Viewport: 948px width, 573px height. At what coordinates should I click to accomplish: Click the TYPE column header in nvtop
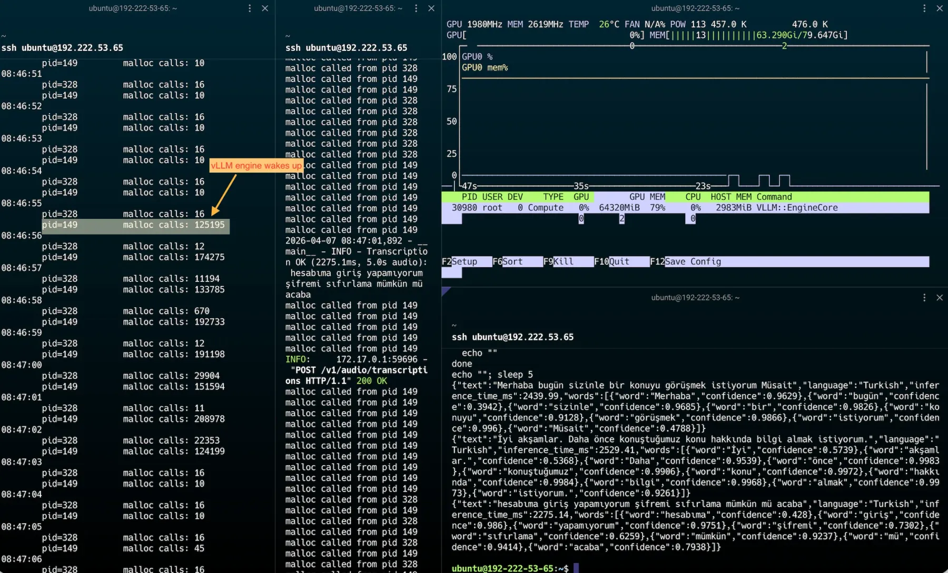point(553,197)
